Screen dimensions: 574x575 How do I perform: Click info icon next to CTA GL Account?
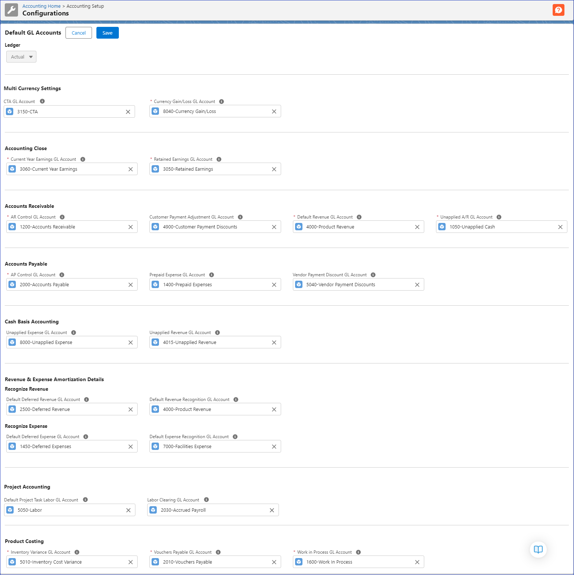point(42,101)
